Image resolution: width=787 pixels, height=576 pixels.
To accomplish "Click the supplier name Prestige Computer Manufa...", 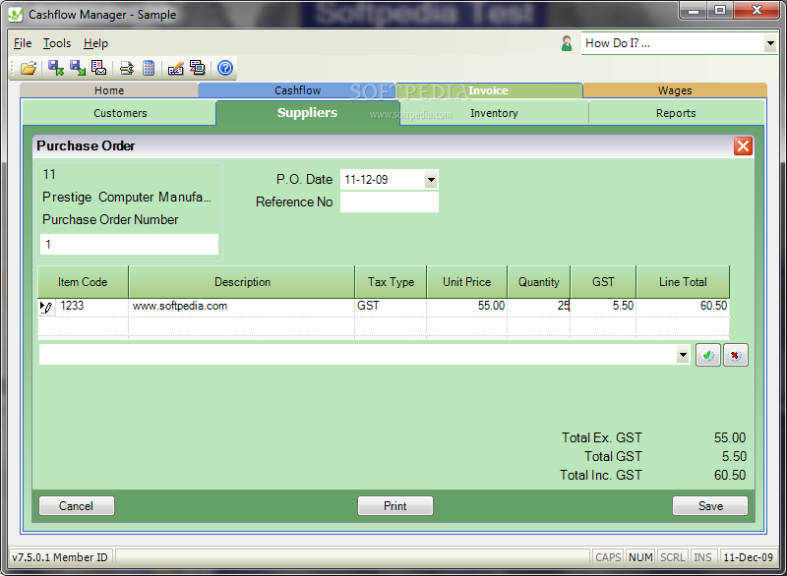I will 127,197.
